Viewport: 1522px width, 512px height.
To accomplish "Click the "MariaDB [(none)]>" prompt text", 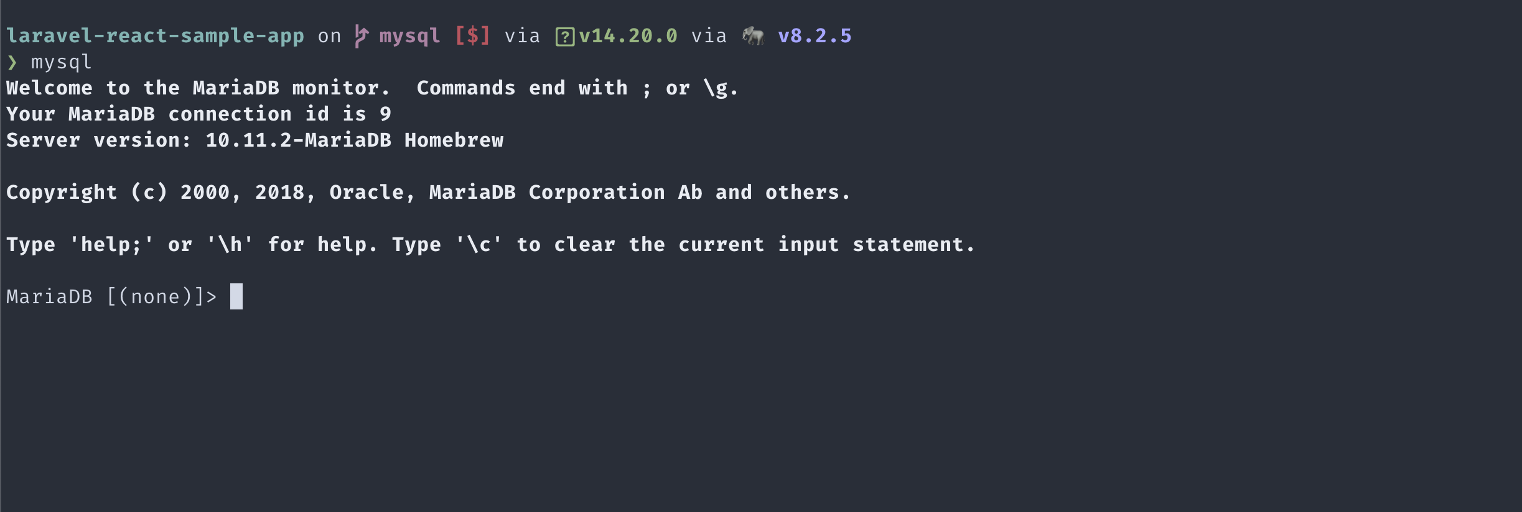I will click(x=111, y=297).
